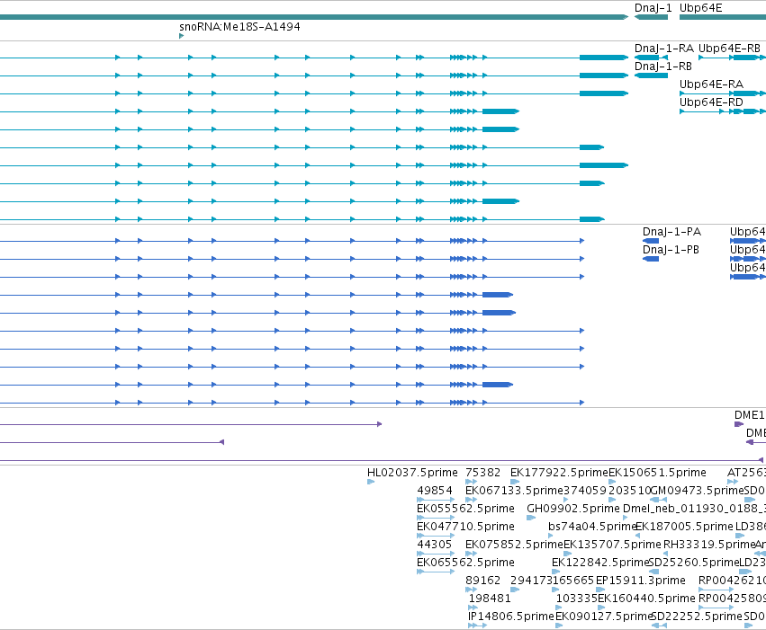Click the teal gene bar under DnaJ-1
This screenshot has width=766, height=630.
click(x=651, y=17)
